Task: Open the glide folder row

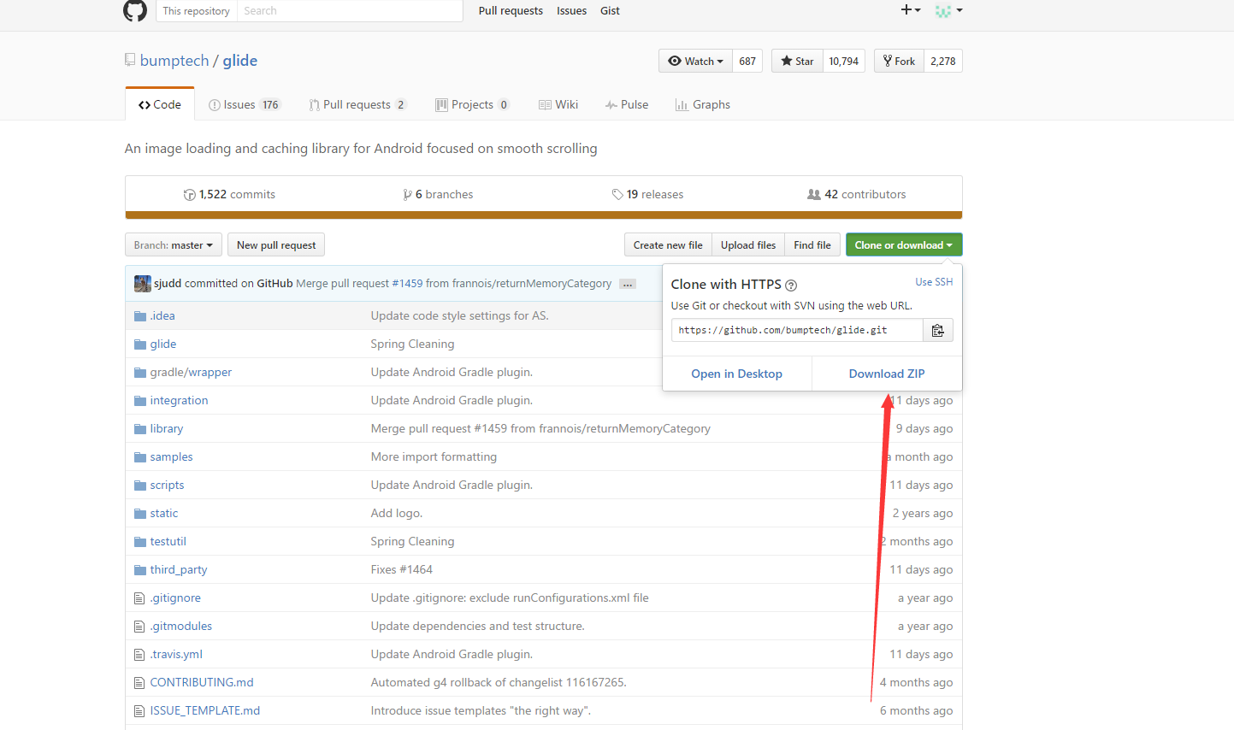Action: click(x=163, y=344)
